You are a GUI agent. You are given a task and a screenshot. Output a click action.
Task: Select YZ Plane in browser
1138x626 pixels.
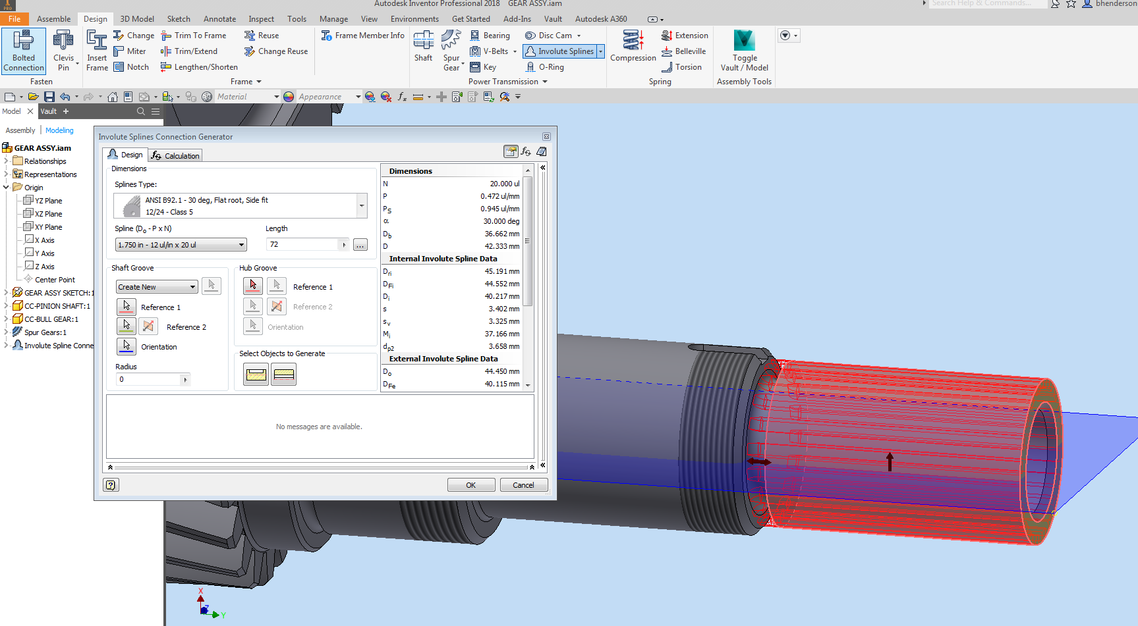pyautogui.click(x=48, y=201)
